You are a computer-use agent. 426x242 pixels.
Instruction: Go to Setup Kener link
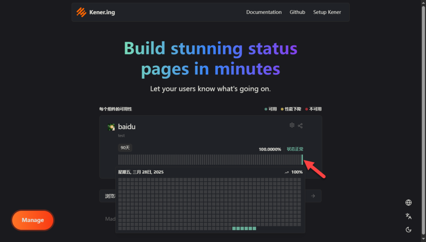click(x=327, y=12)
